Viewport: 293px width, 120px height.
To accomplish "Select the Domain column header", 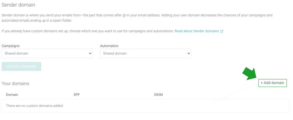I will [x=12, y=95].
